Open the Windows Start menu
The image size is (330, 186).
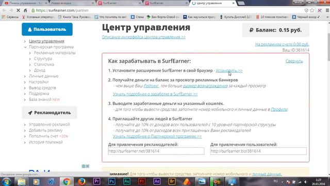(x=6, y=181)
